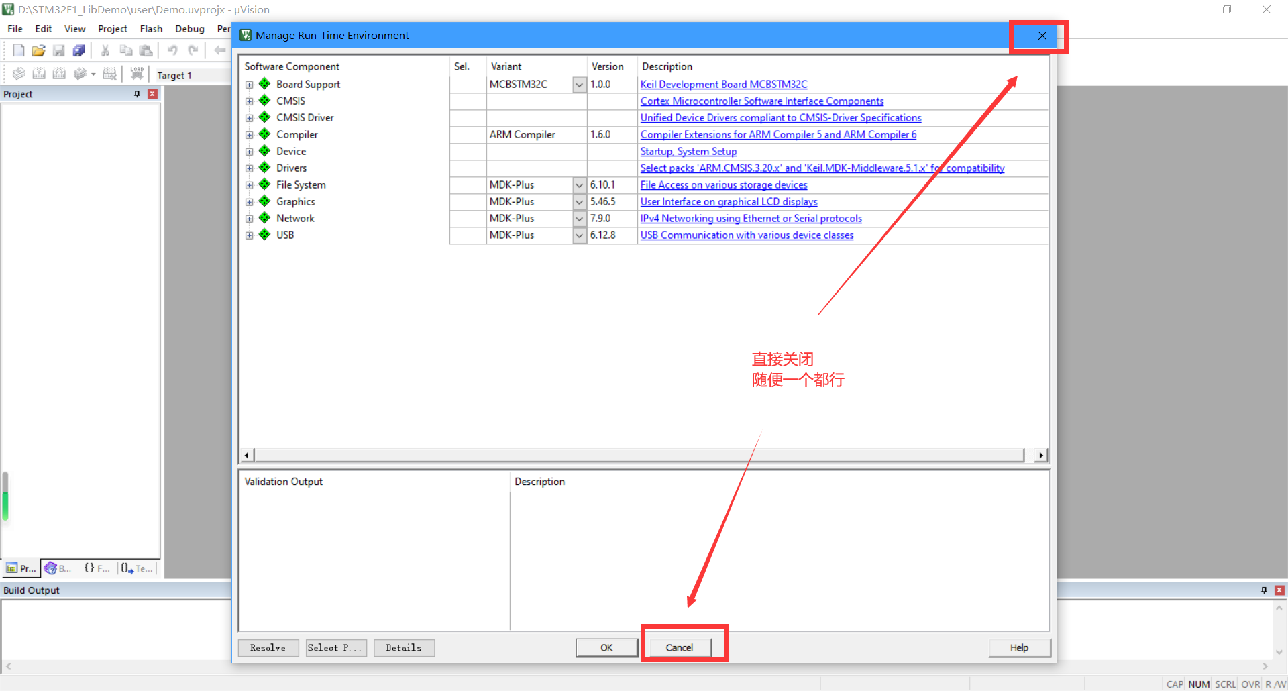
Task: Click the Save All toolbar icon
Action: [79, 50]
